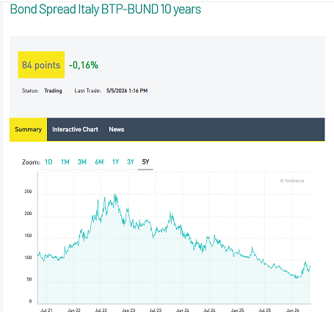Click the Trading status text
Image resolution: width=334 pixels, height=312 pixels.
53,91
